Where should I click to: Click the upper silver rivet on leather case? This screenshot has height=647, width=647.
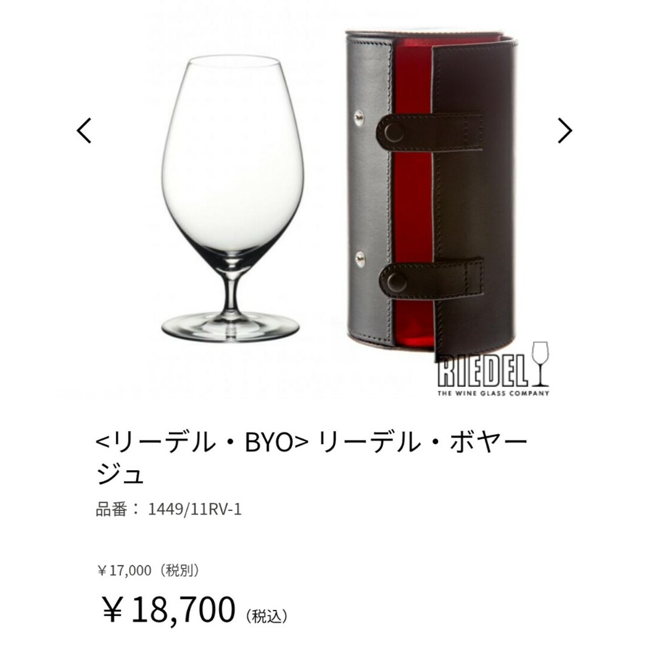coord(360,117)
